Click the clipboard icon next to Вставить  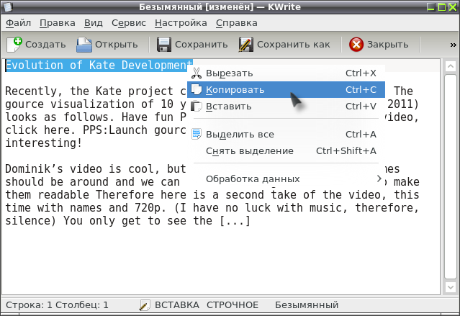[x=197, y=107]
